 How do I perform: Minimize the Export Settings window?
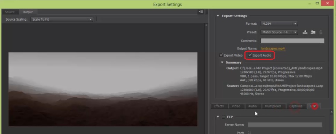pyautogui.click(x=310, y=3)
